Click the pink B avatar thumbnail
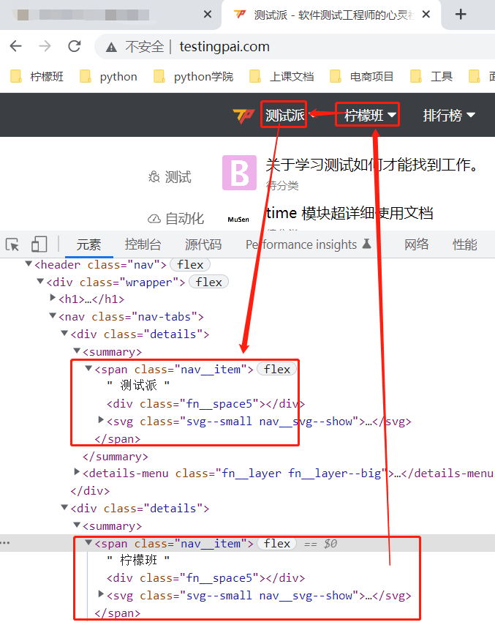Viewport: 495px width, 625px height. (239, 173)
